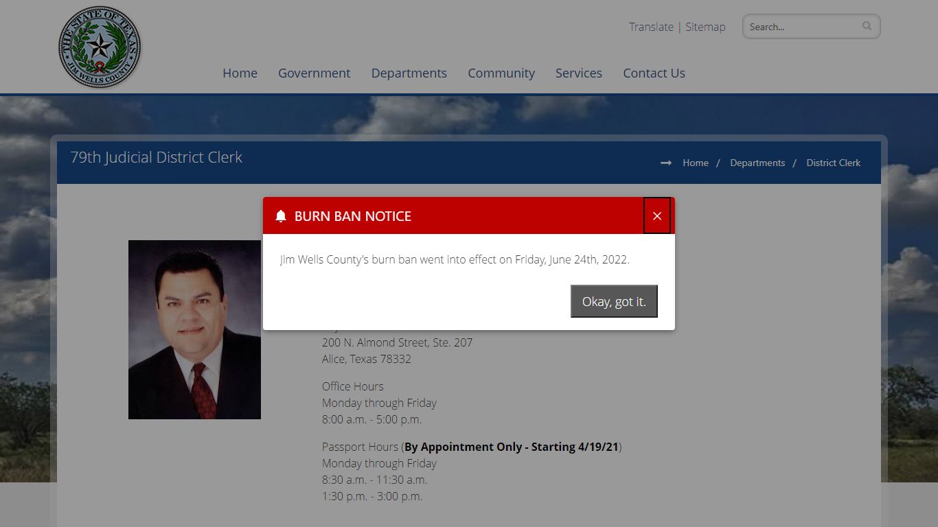Click '200 N. Almond Street, Ste. 207' address
Viewport: 938px width, 527px height.
397,342
